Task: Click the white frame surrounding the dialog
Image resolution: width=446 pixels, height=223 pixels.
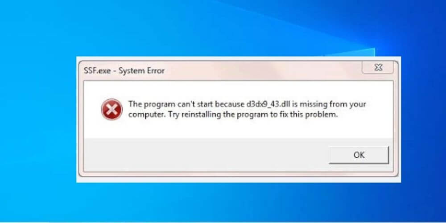Action: click(x=239, y=180)
